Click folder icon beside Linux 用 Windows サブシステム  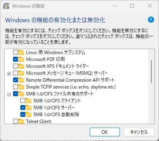click(x=21, y=52)
